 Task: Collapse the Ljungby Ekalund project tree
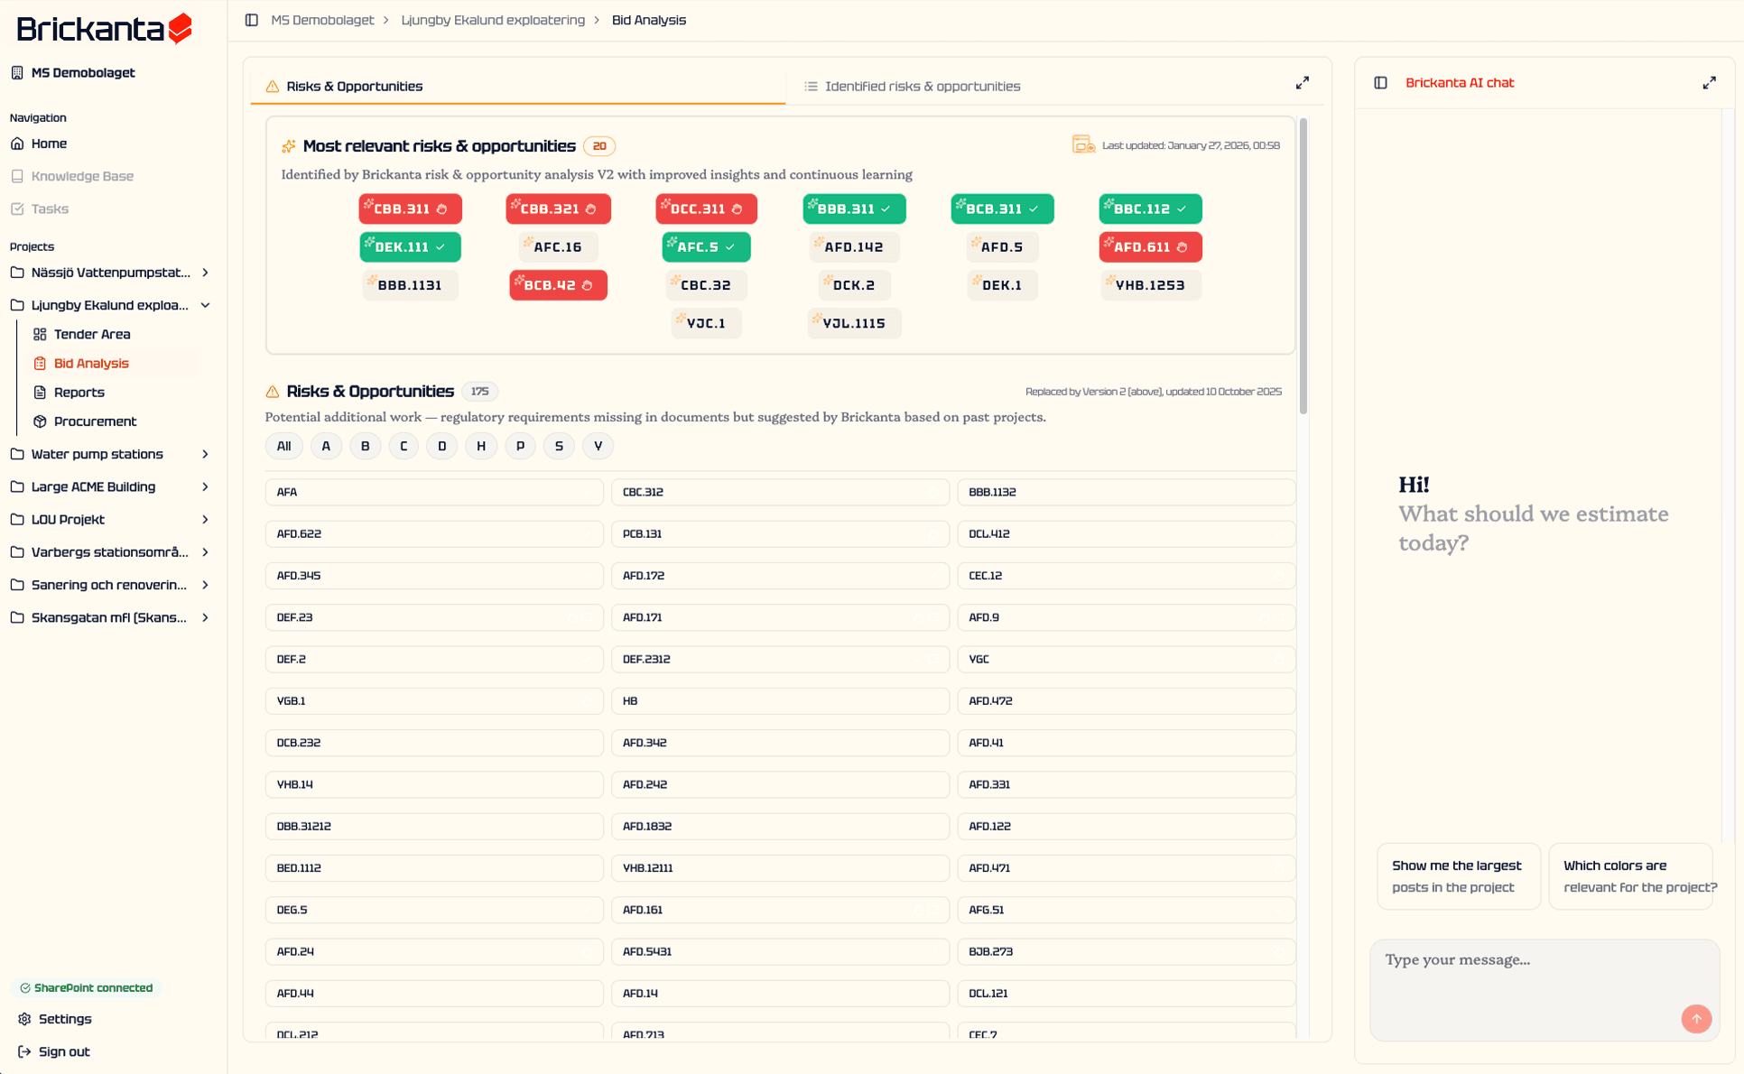205,305
